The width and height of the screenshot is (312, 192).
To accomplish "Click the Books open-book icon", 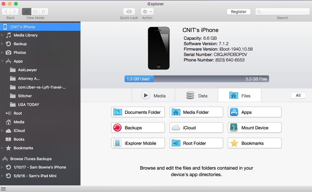I will (8, 139).
